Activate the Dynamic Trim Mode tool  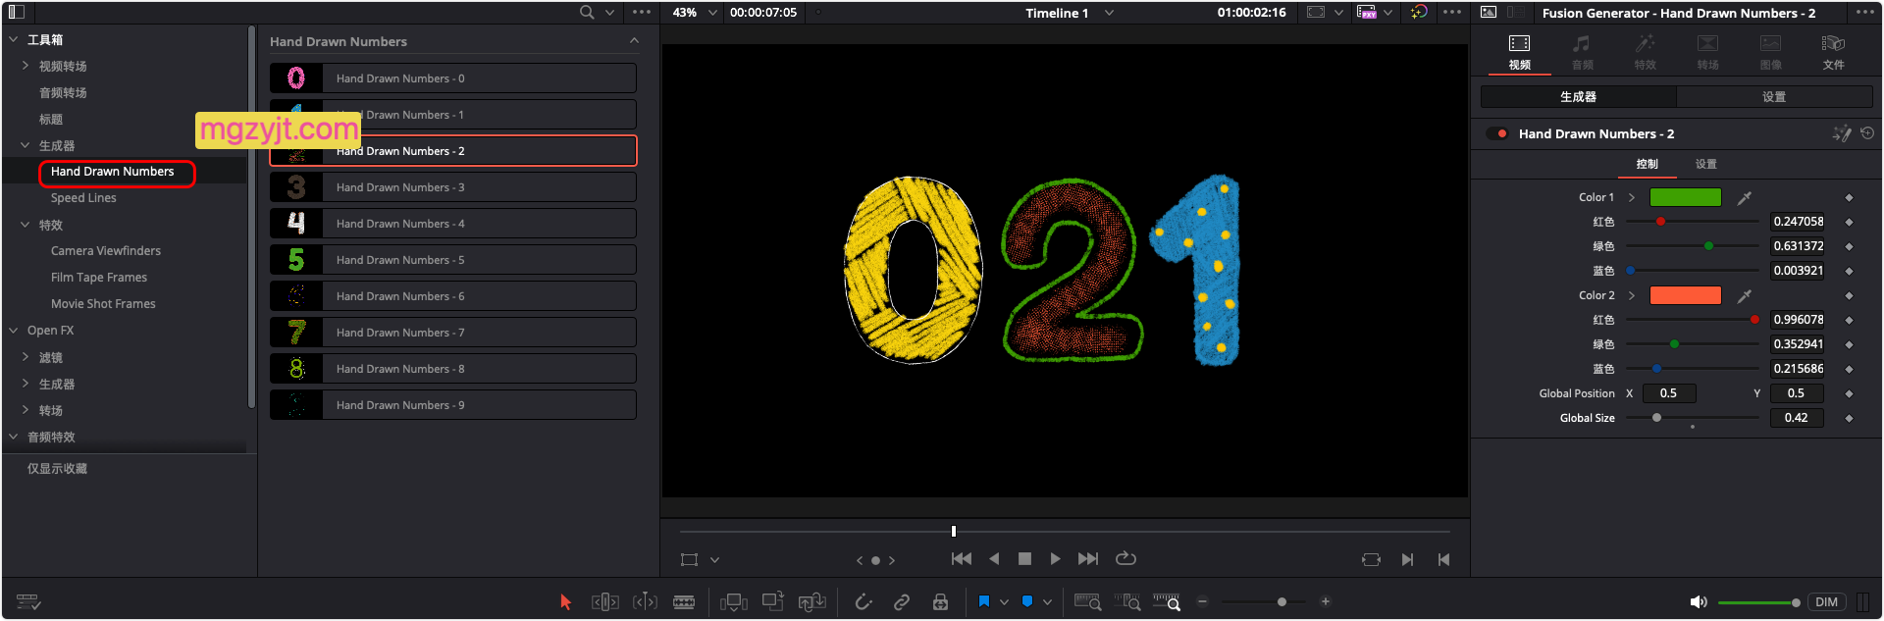point(645,601)
